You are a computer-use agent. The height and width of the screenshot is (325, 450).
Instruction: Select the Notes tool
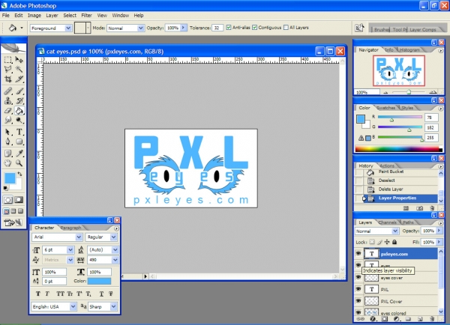click(x=8, y=154)
